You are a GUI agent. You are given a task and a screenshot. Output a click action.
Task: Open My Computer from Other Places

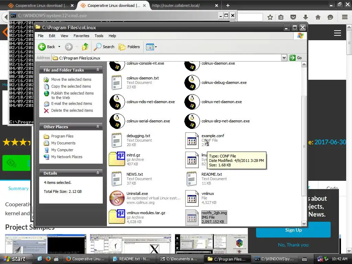coord(62,150)
